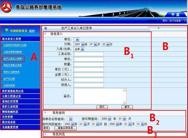
Task: Open the 文件管理 menu
Action: pyautogui.click(x=7, y=117)
